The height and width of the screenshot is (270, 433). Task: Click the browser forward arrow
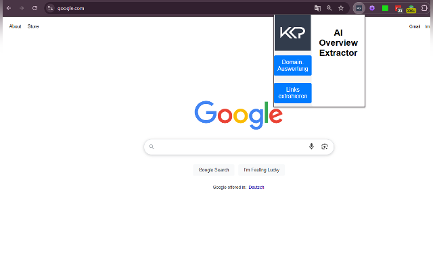coord(22,8)
